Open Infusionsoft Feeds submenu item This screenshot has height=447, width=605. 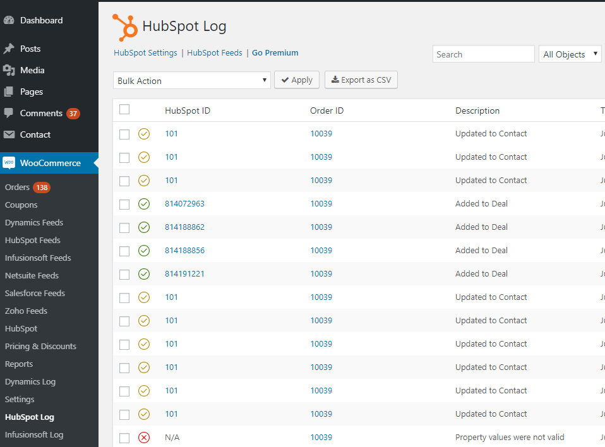38,258
